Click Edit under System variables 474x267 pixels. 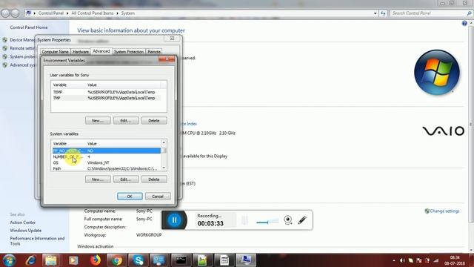pos(126,179)
